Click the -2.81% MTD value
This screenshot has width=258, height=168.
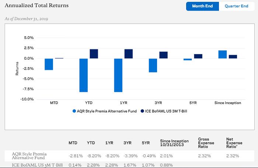tap(76, 156)
